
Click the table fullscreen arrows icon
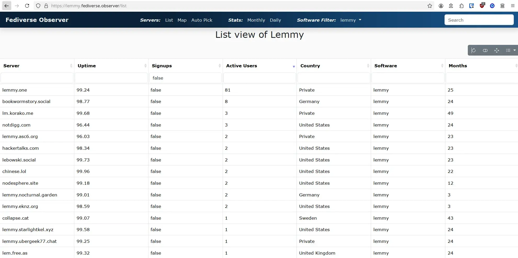(497, 50)
